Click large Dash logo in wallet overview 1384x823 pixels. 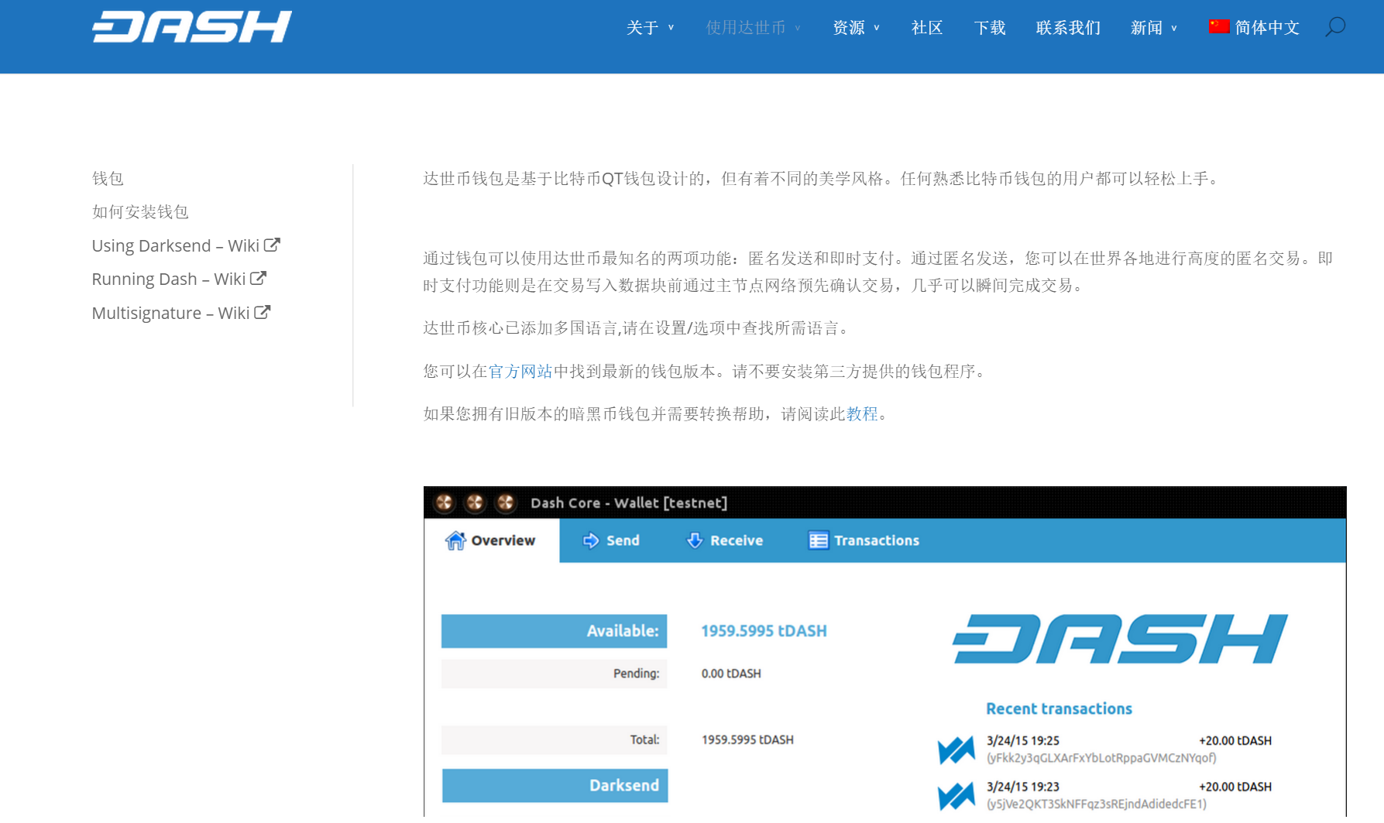(x=1120, y=639)
